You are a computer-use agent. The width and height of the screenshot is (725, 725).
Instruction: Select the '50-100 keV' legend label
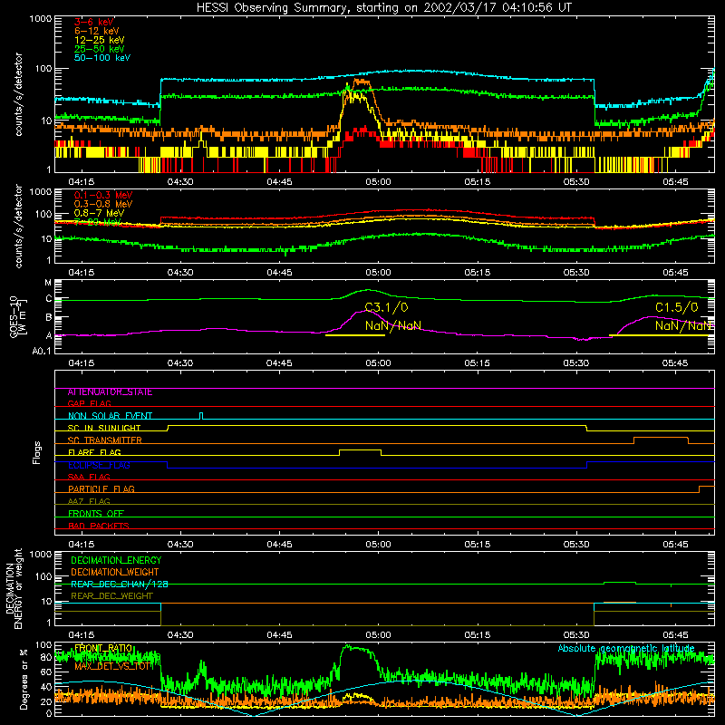(x=102, y=57)
